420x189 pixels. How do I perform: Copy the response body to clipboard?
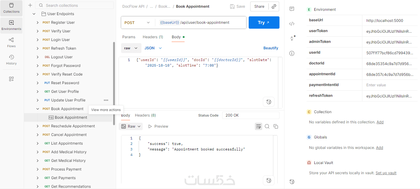pos(276,126)
